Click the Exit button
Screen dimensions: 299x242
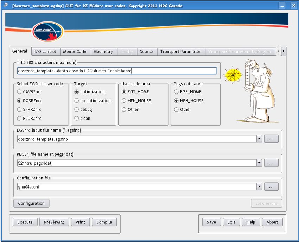pyautogui.click(x=231, y=222)
